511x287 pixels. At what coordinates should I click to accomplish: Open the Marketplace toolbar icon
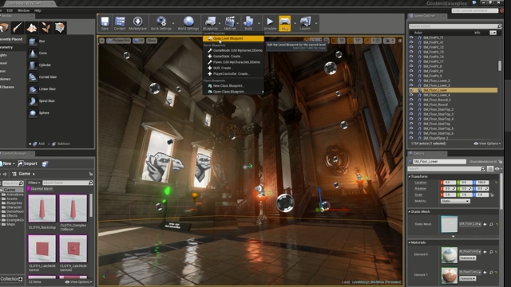point(137,23)
